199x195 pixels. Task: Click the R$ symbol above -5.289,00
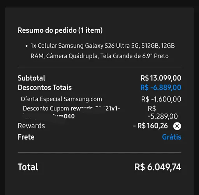point(152,108)
